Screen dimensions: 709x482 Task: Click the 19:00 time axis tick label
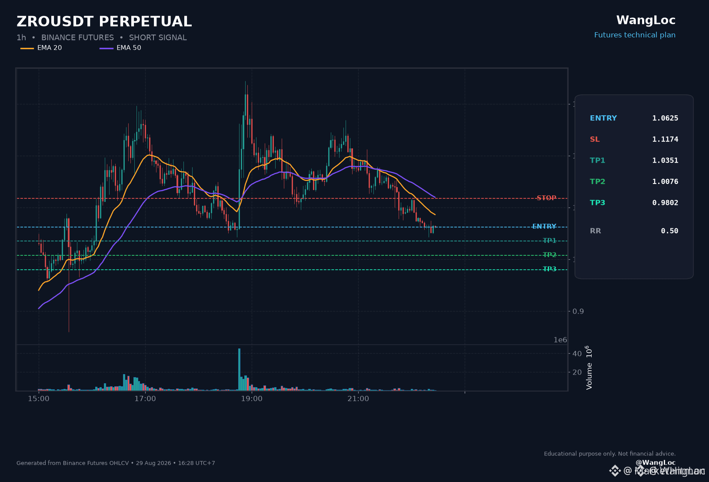[252, 399]
